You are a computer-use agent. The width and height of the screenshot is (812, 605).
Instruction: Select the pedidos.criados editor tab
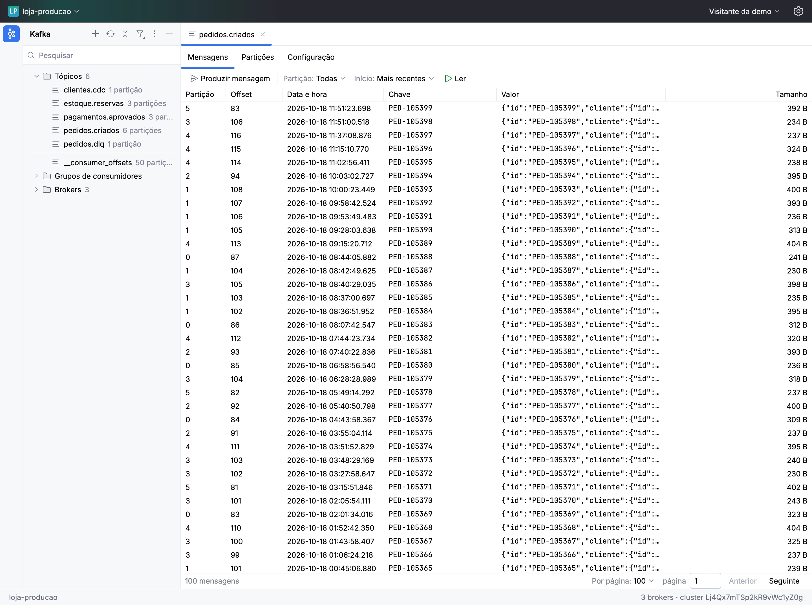click(226, 34)
